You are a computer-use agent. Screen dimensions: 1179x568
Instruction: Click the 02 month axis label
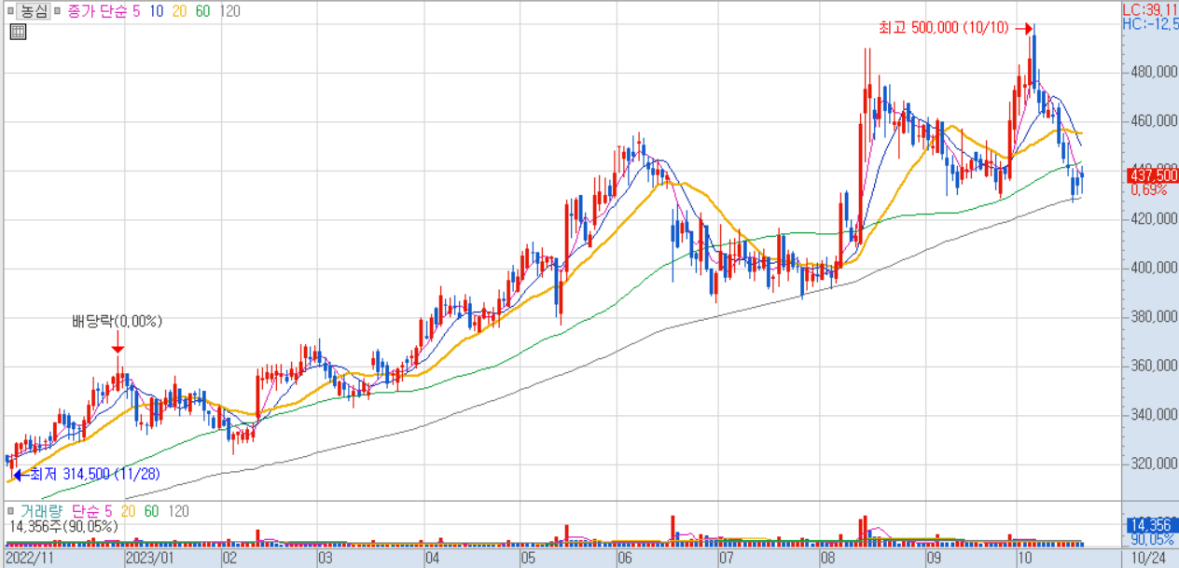point(229,558)
